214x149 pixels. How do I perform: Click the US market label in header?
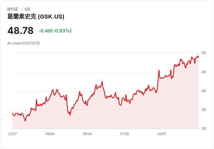tap(27, 9)
